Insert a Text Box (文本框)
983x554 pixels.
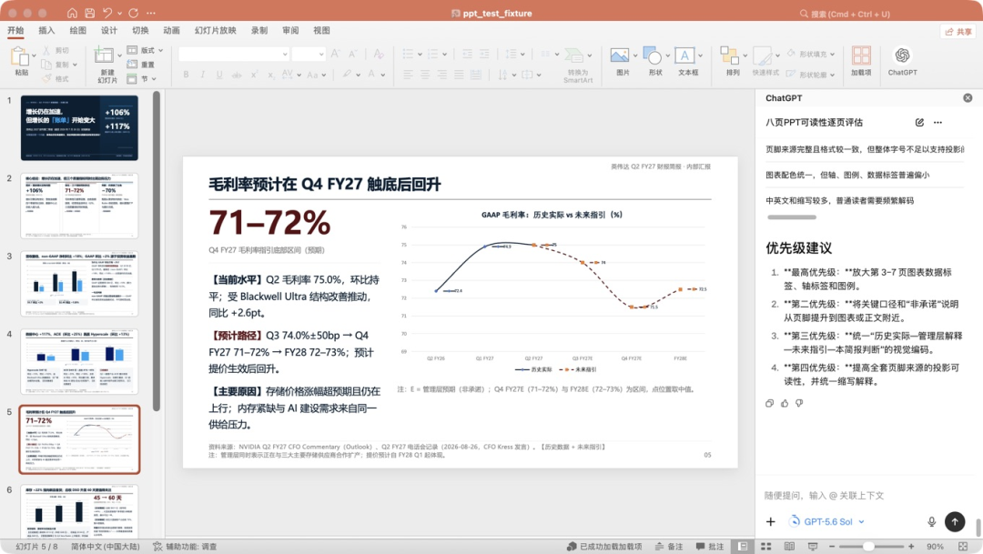click(684, 55)
